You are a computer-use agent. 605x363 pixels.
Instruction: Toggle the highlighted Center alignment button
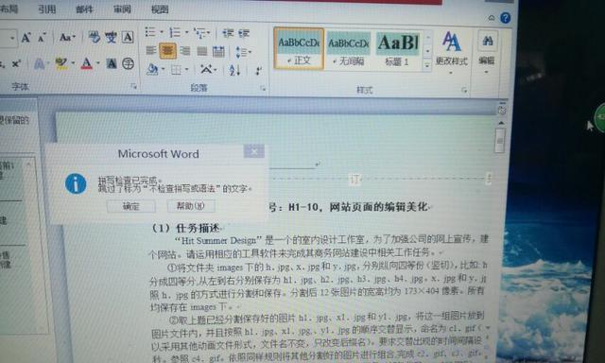(x=168, y=50)
